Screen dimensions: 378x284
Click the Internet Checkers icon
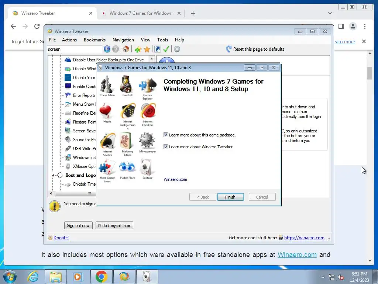pyautogui.click(x=148, y=111)
